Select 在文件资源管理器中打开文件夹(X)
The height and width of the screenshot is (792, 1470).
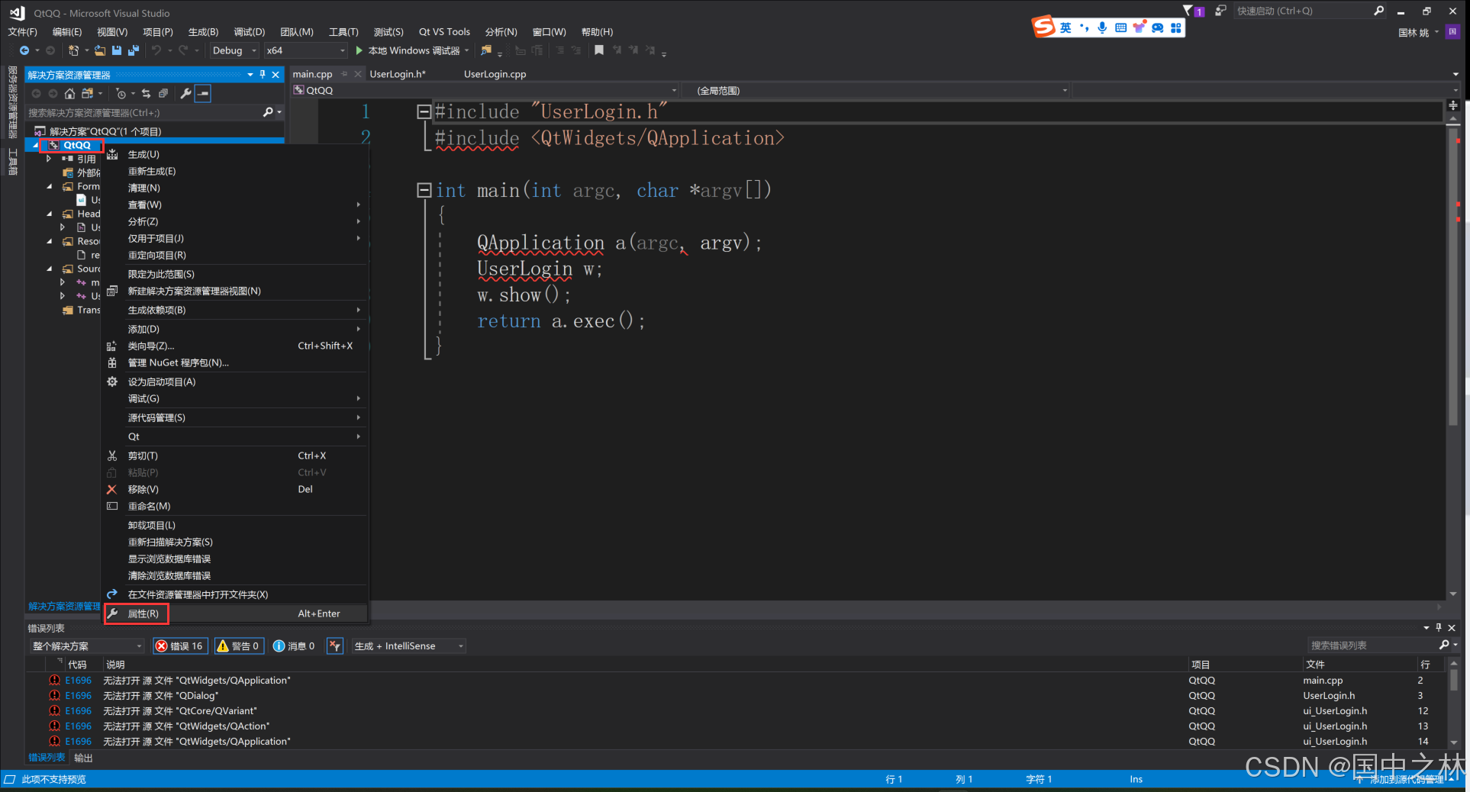click(235, 594)
